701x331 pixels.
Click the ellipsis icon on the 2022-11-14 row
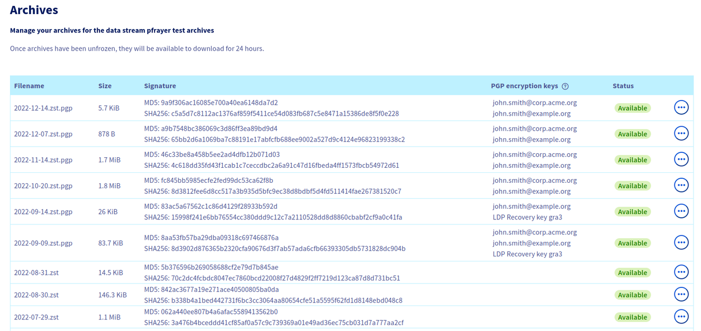[681, 159]
